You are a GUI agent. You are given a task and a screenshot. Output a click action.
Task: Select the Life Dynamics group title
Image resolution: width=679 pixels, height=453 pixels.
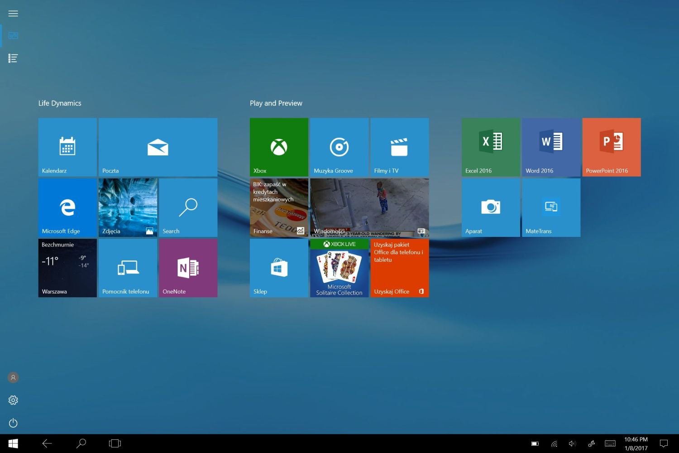coord(60,103)
